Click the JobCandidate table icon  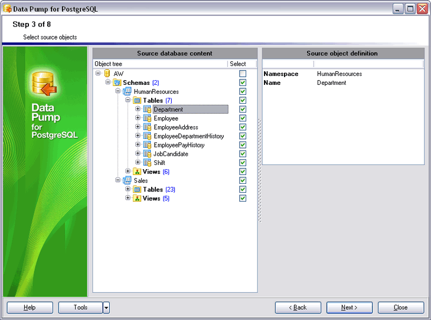[147, 154]
